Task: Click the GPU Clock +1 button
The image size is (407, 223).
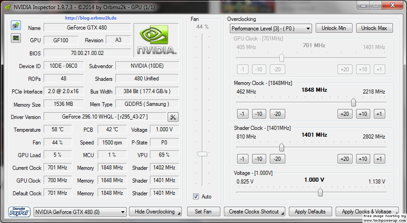Action: coord(379,69)
